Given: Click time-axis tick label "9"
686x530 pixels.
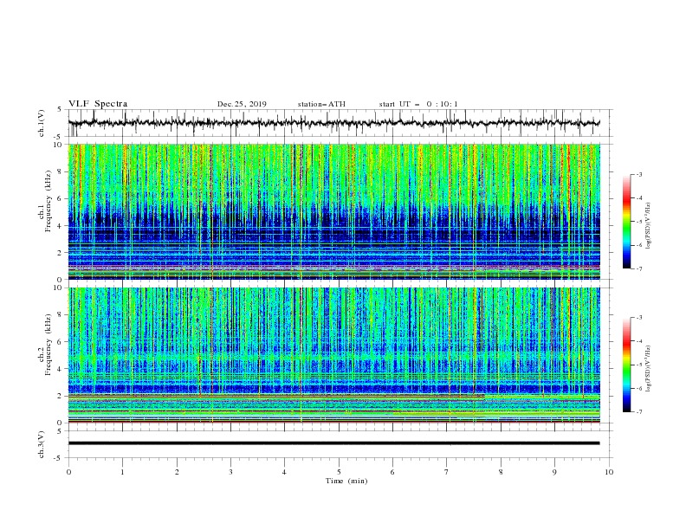Looking at the screenshot, I should (554, 472).
